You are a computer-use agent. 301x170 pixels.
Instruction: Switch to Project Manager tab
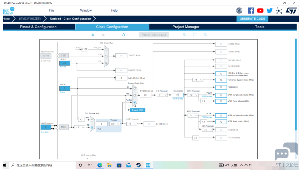[186, 27]
